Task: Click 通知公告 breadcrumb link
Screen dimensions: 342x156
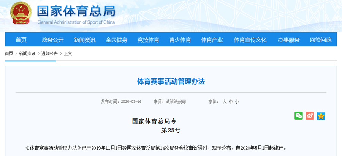Action: [49, 54]
